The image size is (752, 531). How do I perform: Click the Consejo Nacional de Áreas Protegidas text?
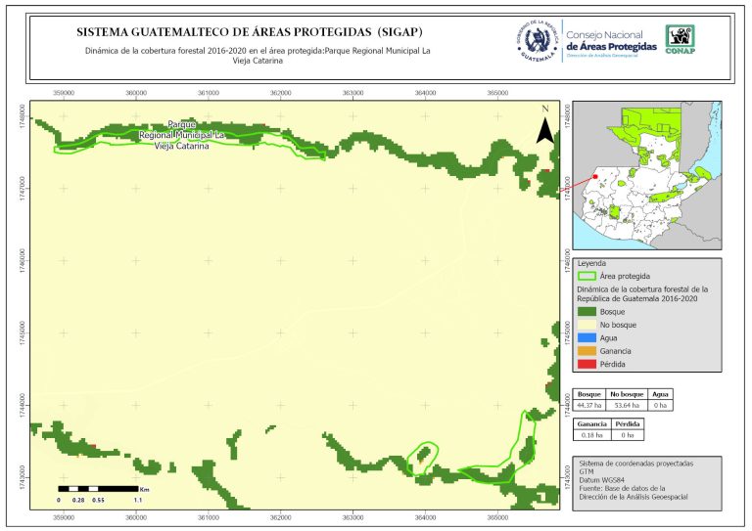[611, 41]
